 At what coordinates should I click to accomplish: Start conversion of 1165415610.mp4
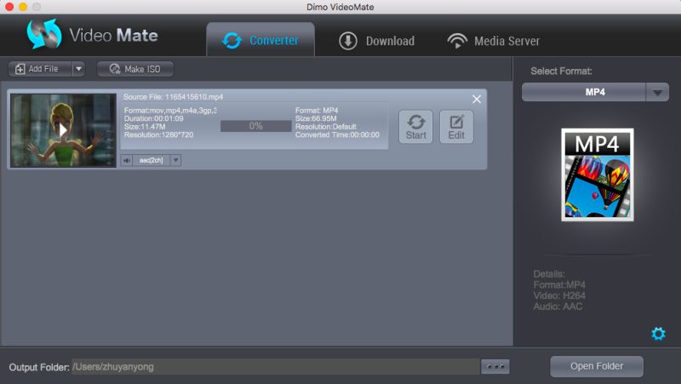point(415,127)
